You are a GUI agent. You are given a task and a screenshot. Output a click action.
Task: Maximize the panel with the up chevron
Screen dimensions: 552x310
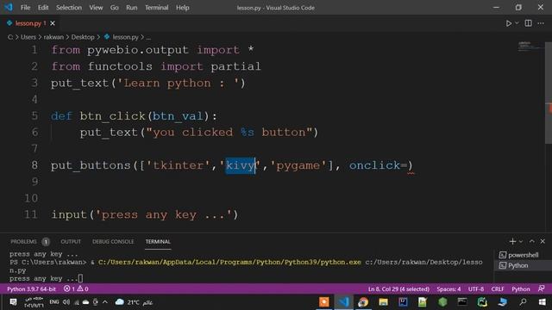tap(531, 241)
